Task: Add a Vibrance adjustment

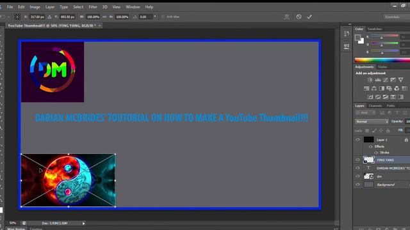Action: (x=400, y=80)
